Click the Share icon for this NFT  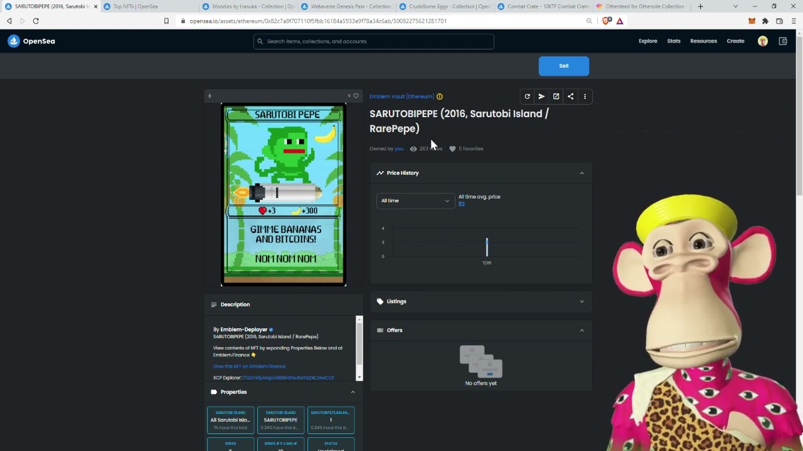tap(570, 96)
